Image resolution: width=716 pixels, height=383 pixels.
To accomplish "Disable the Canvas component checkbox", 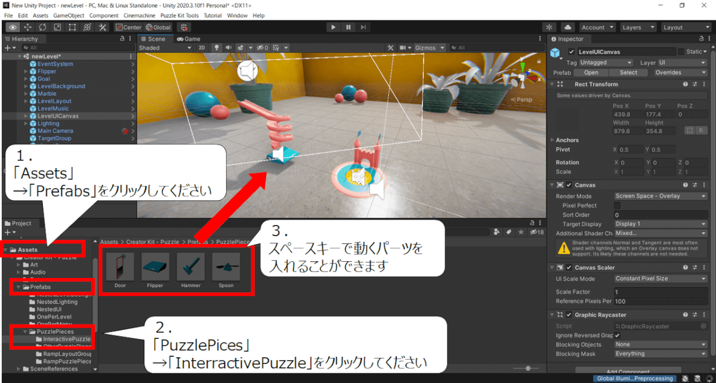I will tap(569, 185).
